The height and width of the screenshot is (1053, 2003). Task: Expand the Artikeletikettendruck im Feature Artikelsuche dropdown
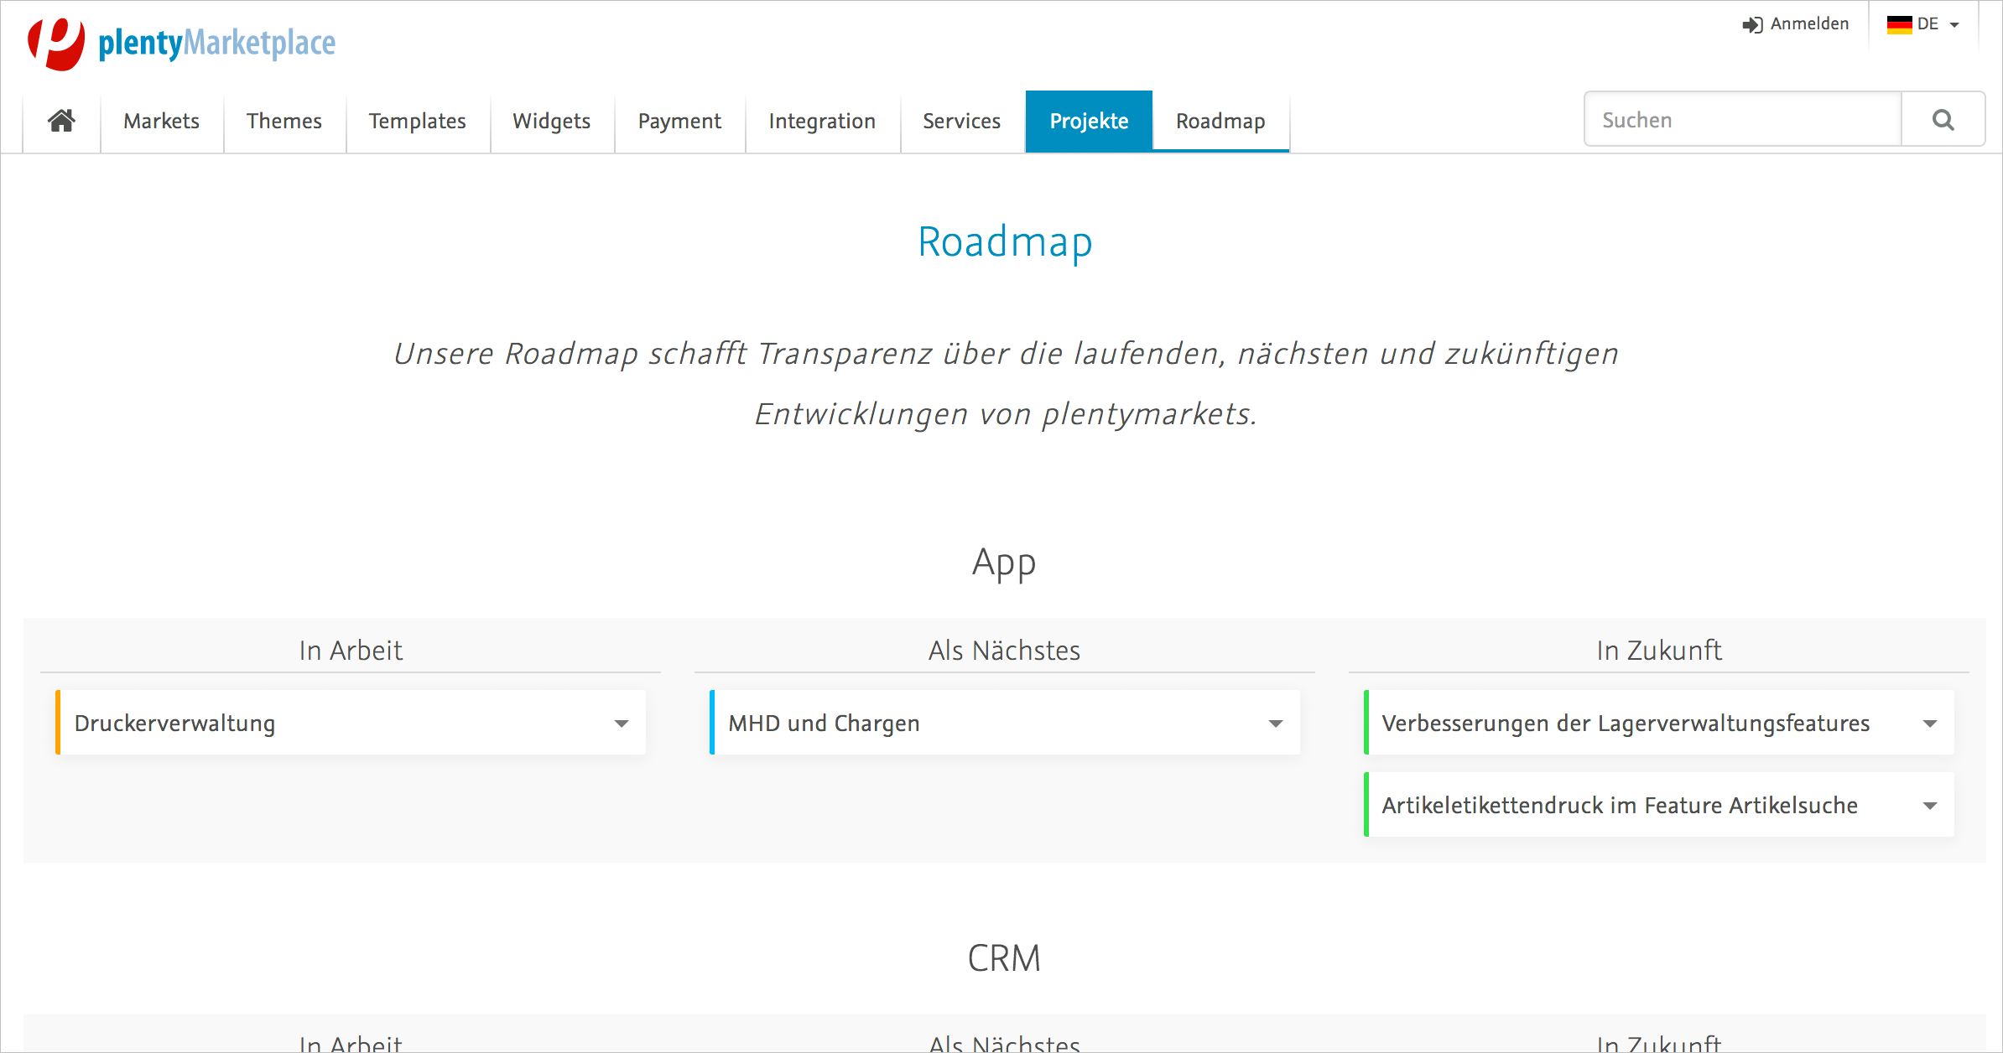(x=1928, y=804)
